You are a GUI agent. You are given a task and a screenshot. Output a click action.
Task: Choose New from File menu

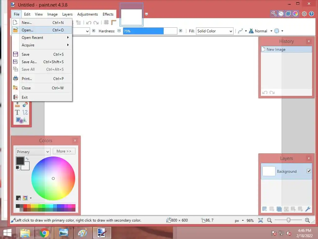point(42,22)
